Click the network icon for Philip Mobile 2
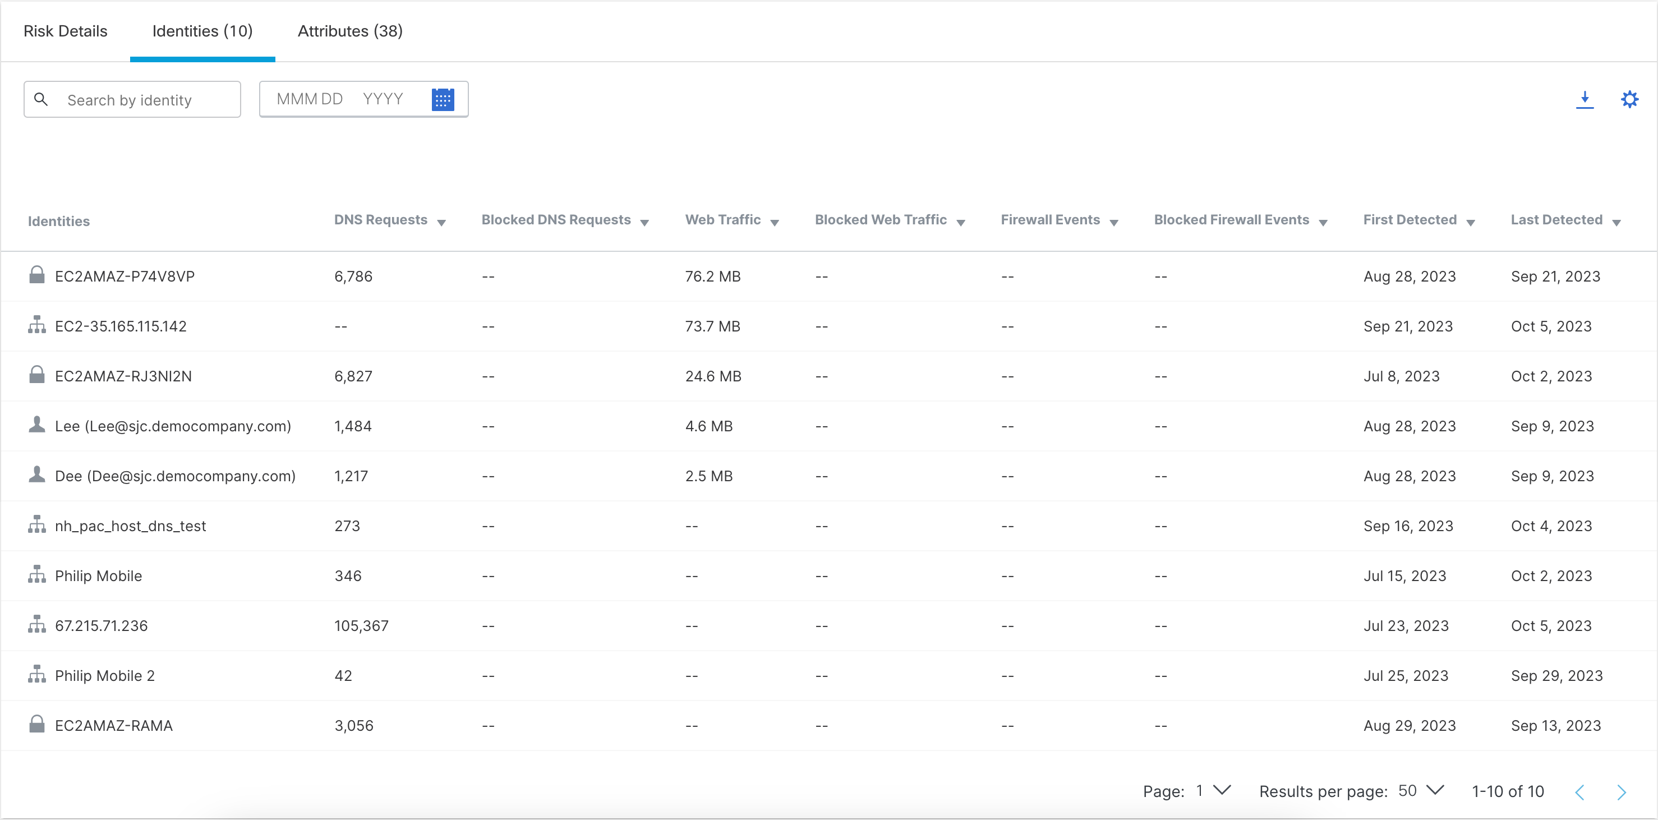This screenshot has height=820, width=1658. [x=38, y=674]
